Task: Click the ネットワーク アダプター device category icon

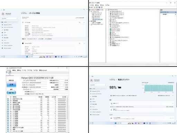Action: (110, 31)
